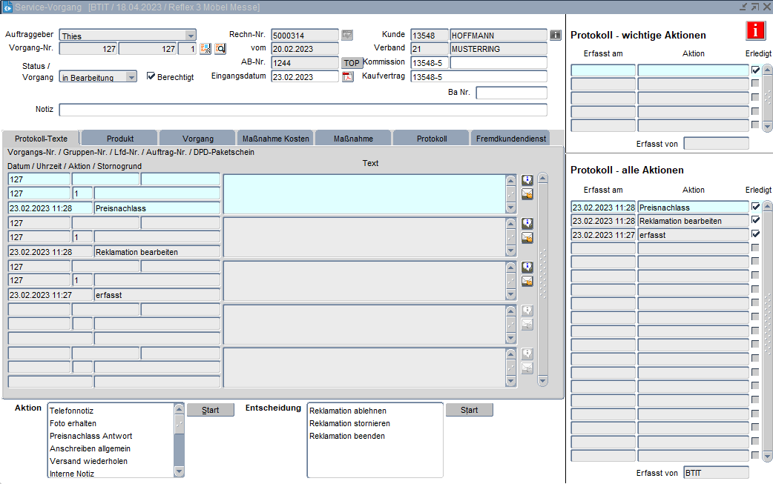The image size is (773, 484).
Task: Switch to the Maßnahme Kosten tab
Action: (x=275, y=139)
